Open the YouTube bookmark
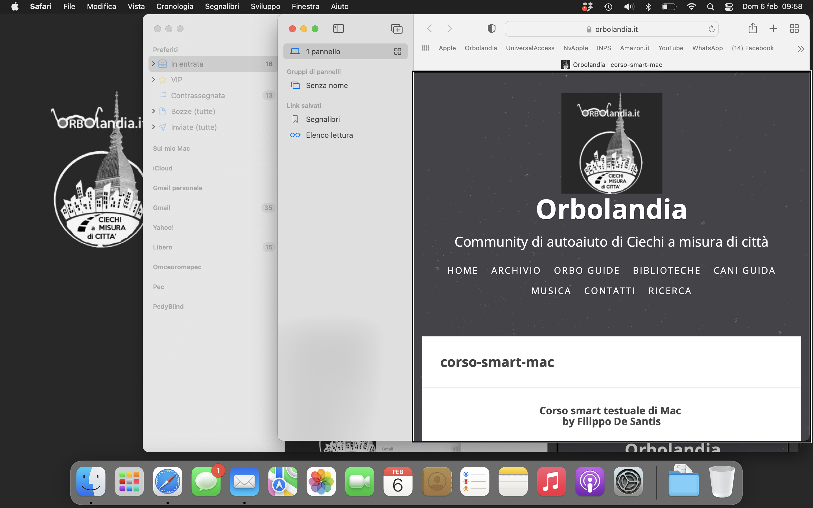Screen dimensions: 813x508 tap(670, 48)
